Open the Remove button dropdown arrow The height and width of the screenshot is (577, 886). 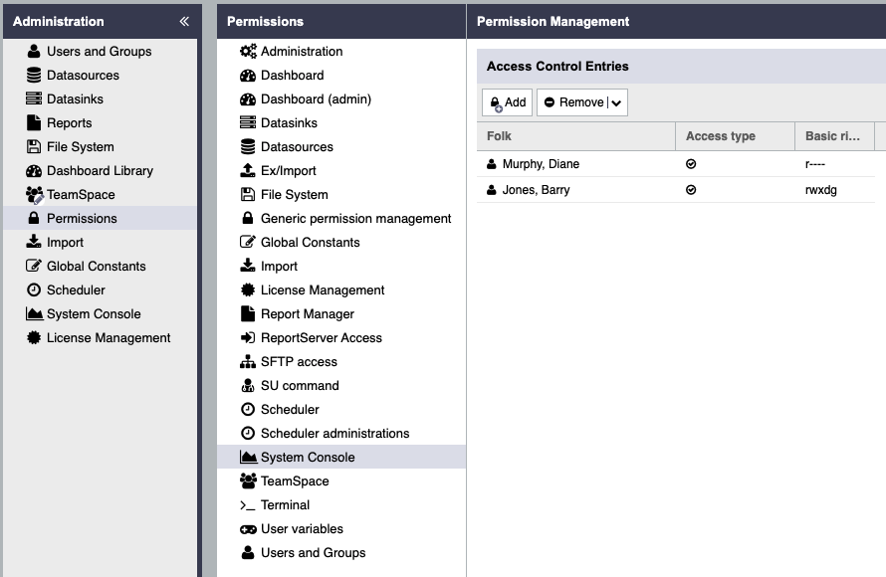tap(616, 102)
